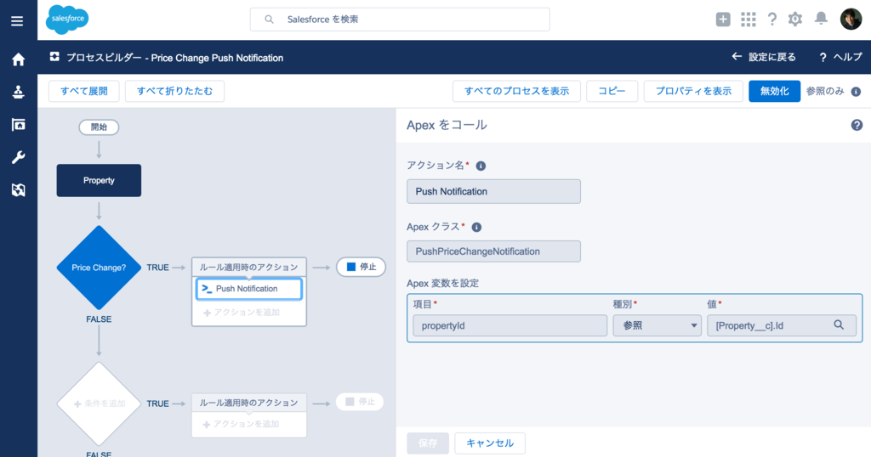Click lookup magnifier in 値 field
871x457 pixels.
point(839,325)
